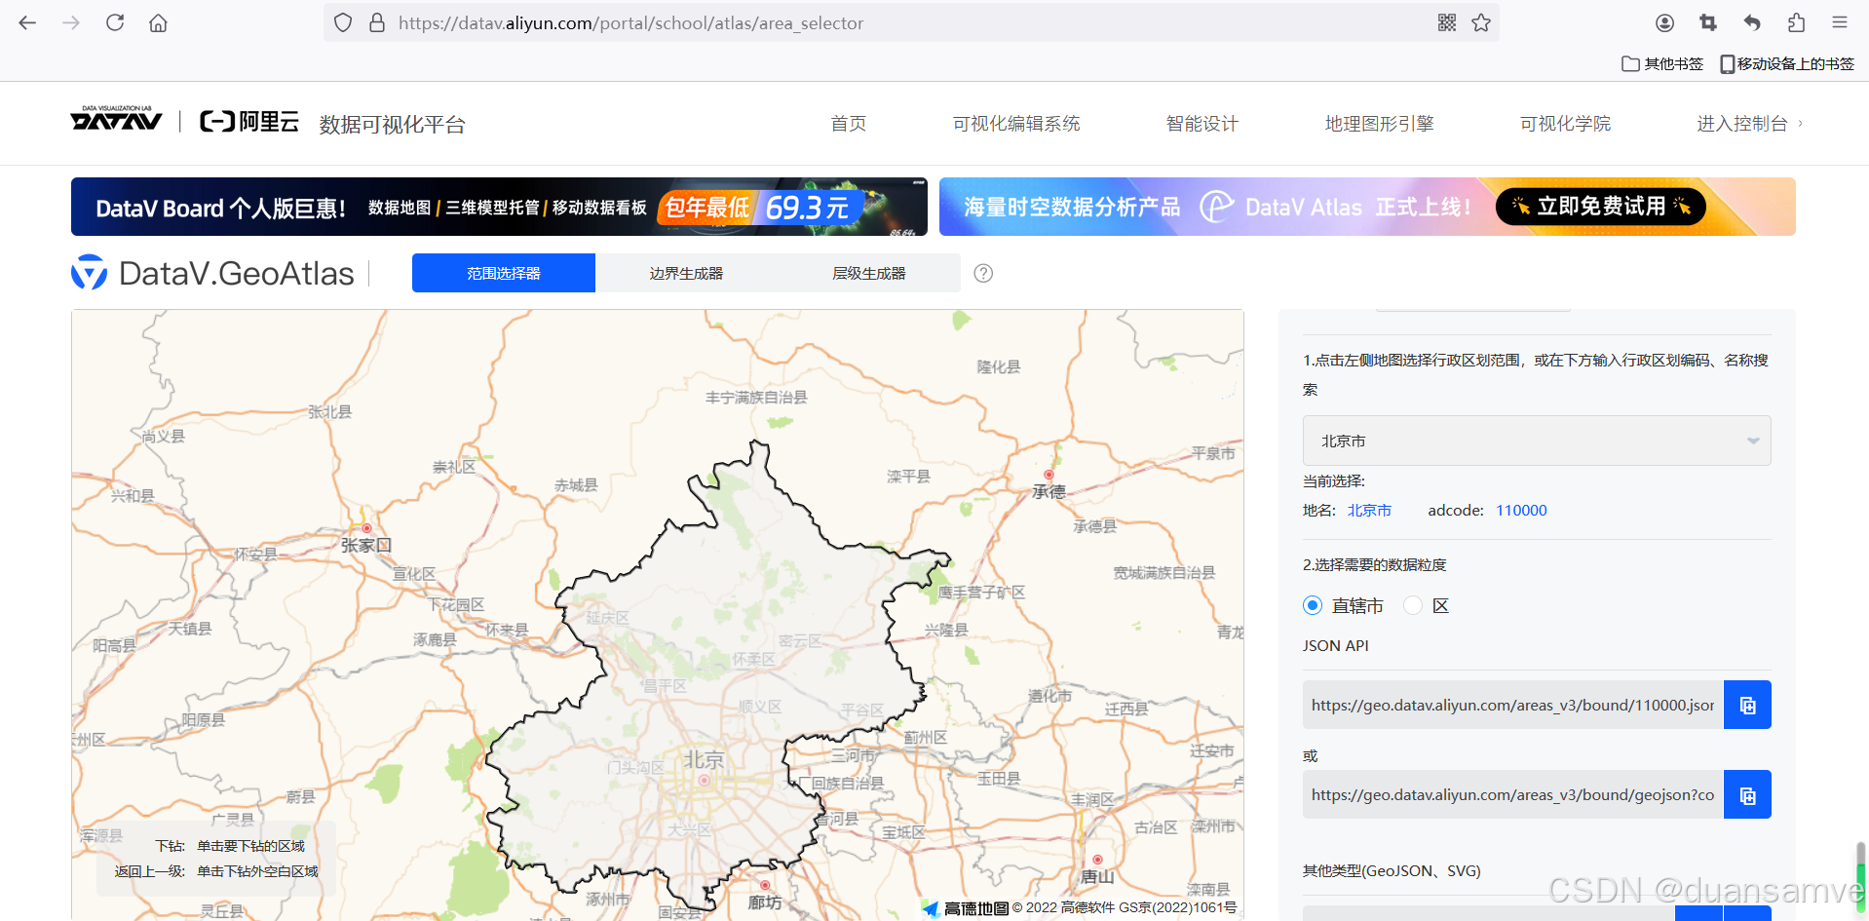Click the 门头沟区 district on map
Screen dimensions: 1869x921
[x=635, y=768]
